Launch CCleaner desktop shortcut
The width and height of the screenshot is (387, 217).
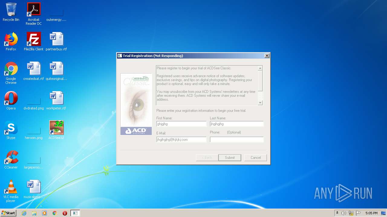click(11, 160)
